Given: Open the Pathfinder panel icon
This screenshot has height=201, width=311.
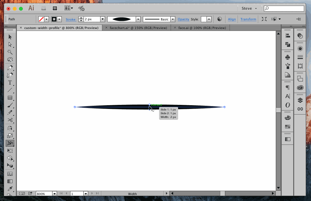Looking at the screenshot, I should tap(288, 44).
